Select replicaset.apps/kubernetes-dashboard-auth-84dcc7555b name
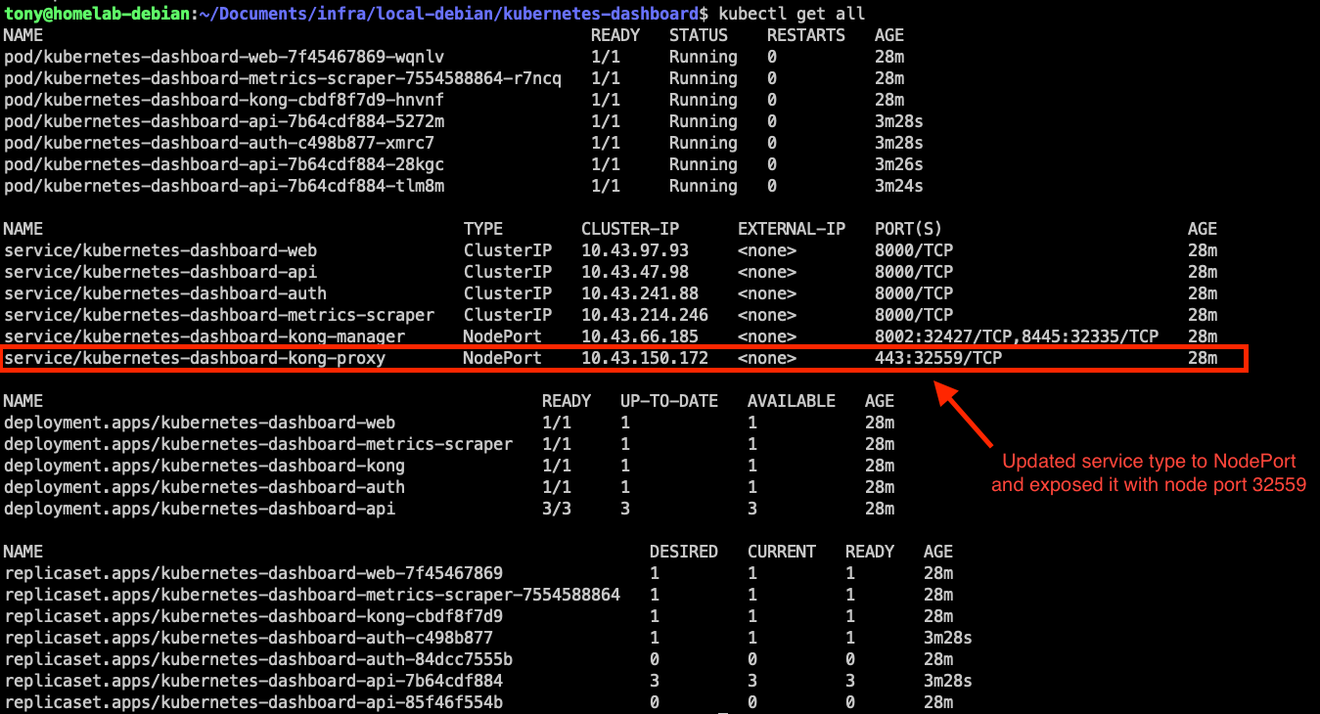The width and height of the screenshot is (1320, 714). (258, 659)
